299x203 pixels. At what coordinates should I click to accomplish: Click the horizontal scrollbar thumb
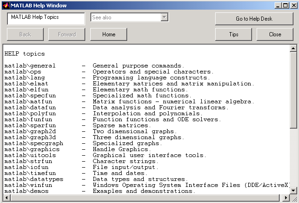tap(145, 197)
